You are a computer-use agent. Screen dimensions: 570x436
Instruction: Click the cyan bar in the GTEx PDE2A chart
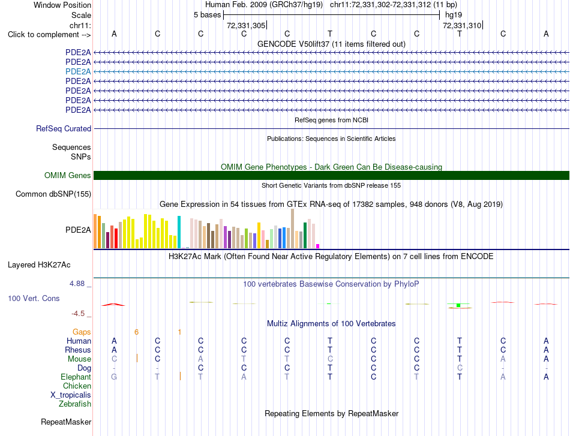179,232
